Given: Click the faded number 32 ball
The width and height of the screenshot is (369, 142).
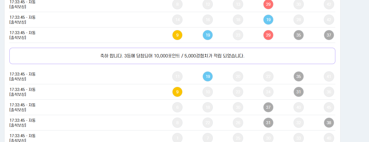Looking at the screenshot, I should (x=299, y=123).
